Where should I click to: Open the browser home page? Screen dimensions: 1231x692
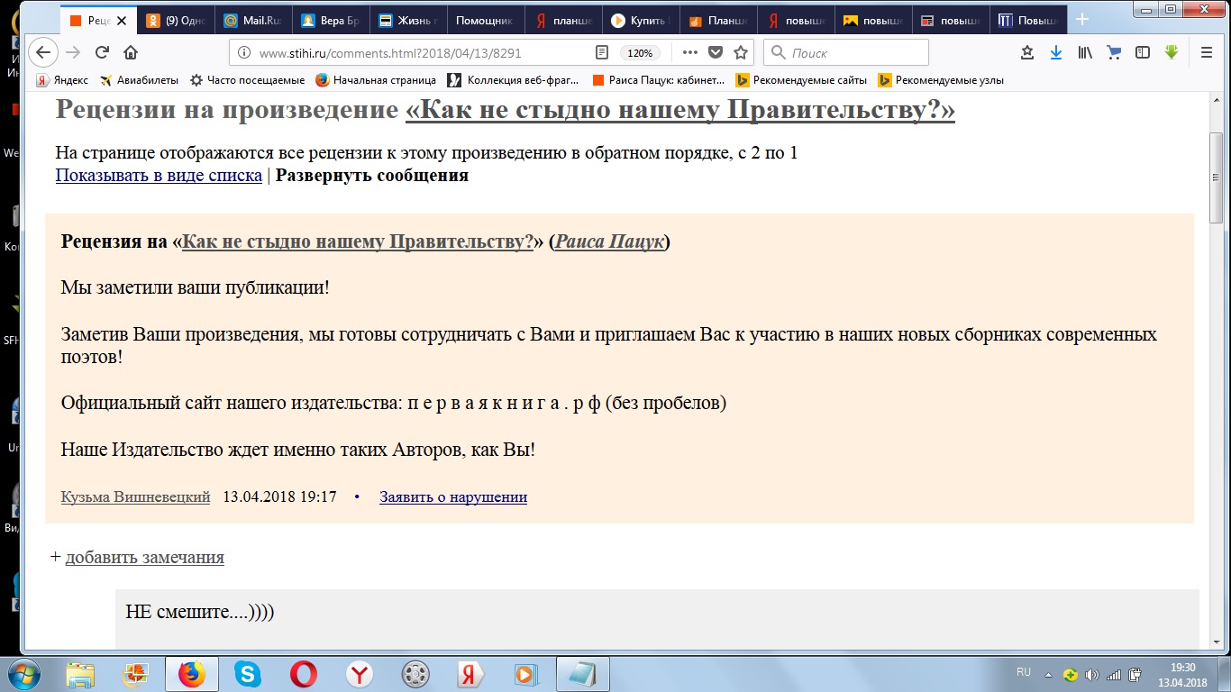[x=131, y=52]
